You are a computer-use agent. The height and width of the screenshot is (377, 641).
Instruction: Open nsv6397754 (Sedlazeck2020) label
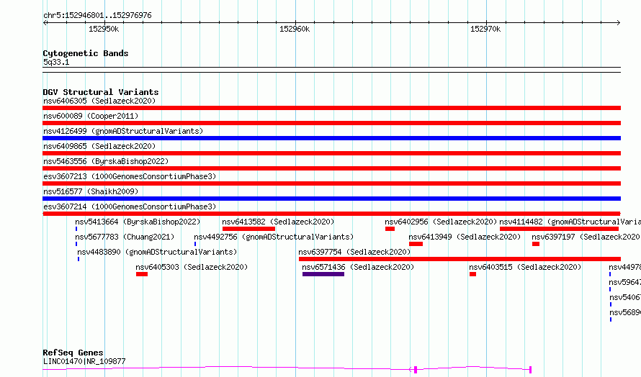[x=354, y=252]
